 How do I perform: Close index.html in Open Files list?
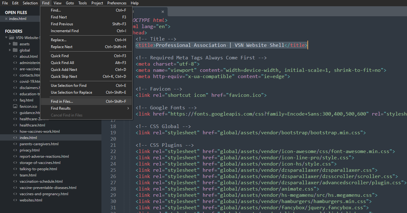pos(6,19)
